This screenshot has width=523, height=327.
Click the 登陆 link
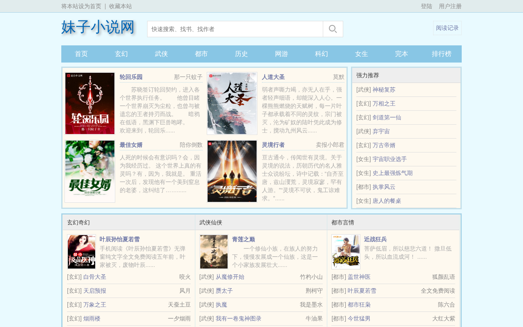pos(427,6)
